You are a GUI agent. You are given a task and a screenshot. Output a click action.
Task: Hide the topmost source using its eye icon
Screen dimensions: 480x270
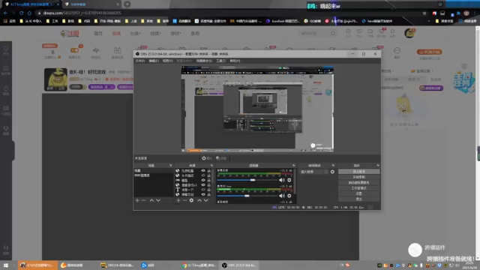pyautogui.click(x=203, y=170)
